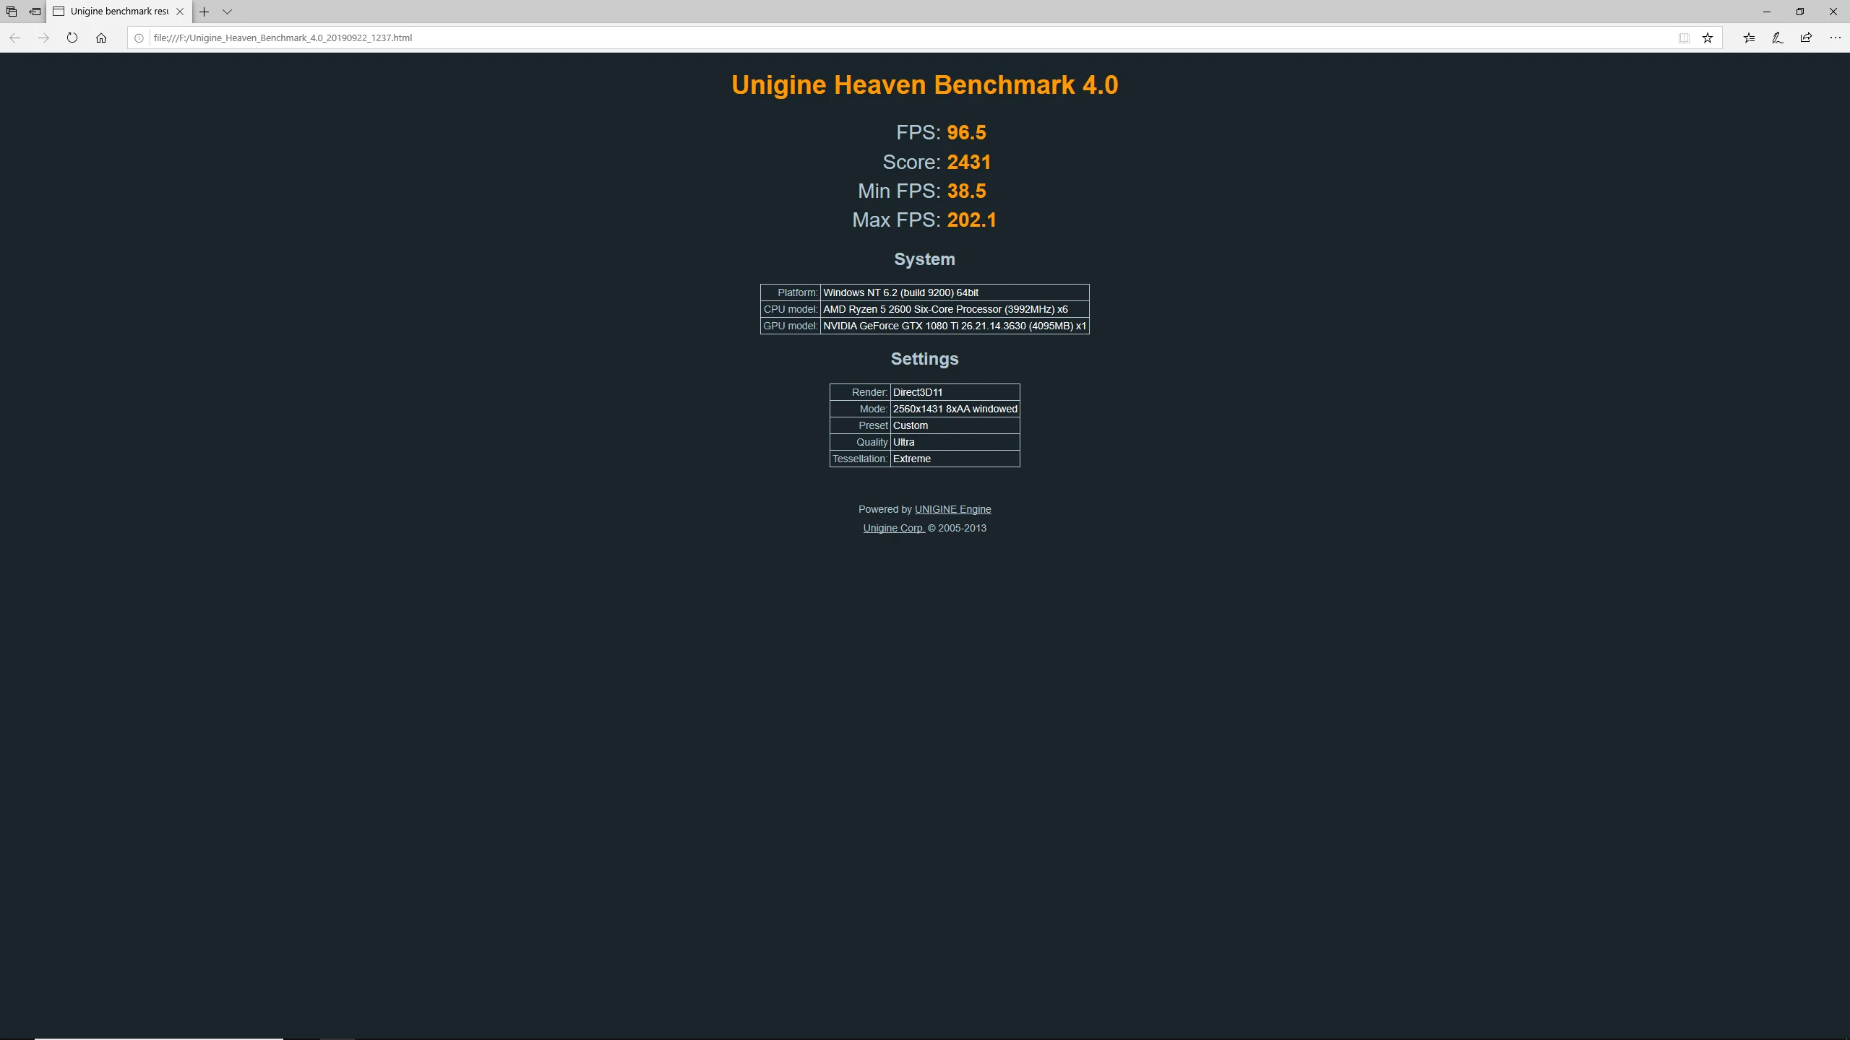Select the Max FPS value 202.1
This screenshot has width=1850, height=1040.
(971, 220)
